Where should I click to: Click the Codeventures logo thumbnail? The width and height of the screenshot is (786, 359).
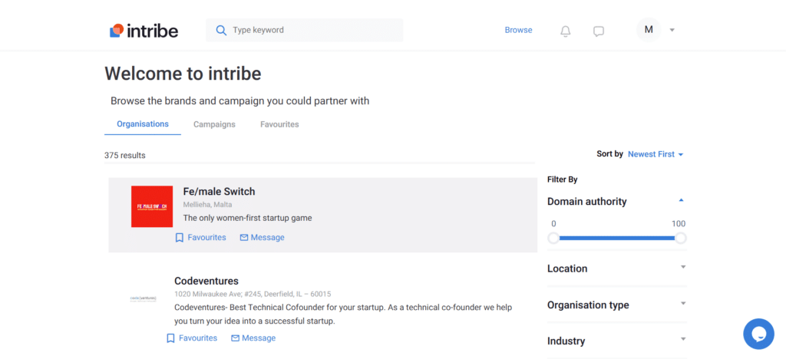tap(144, 298)
